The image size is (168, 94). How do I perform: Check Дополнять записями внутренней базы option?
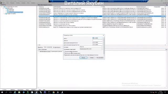click(x=65, y=55)
